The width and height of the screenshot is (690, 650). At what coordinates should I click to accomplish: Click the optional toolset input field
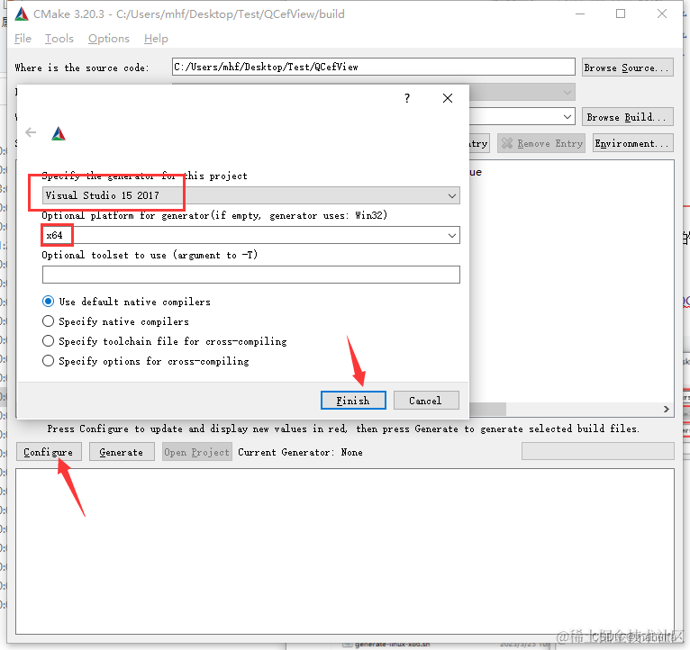pos(250,275)
